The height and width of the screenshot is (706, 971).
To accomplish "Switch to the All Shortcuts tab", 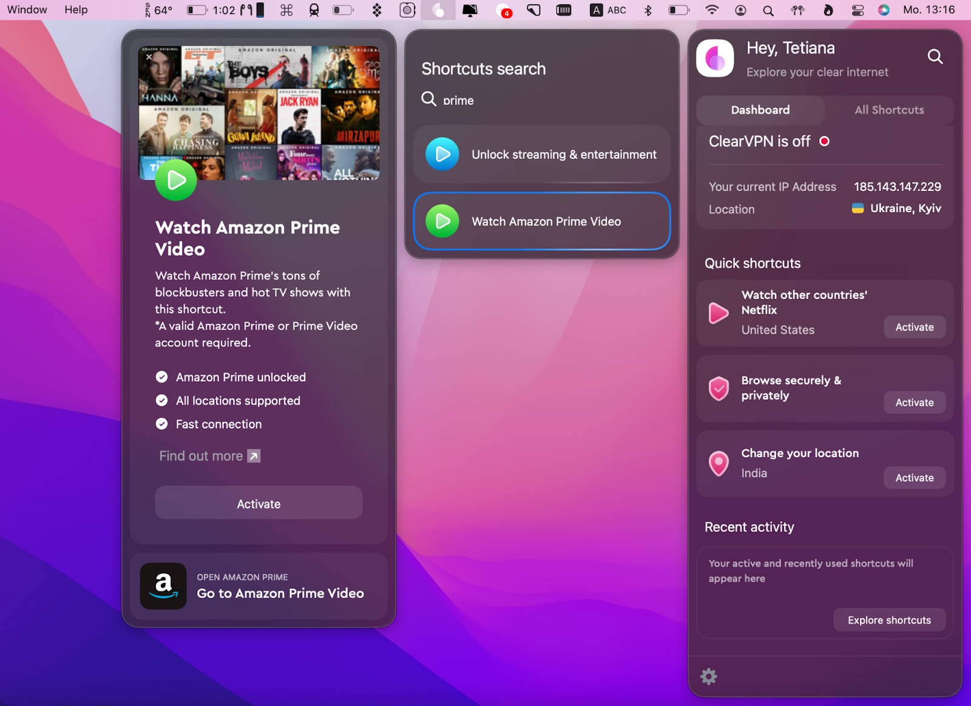I will coord(889,110).
